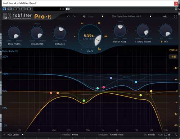Click the redo arrow icon

point(74,16)
